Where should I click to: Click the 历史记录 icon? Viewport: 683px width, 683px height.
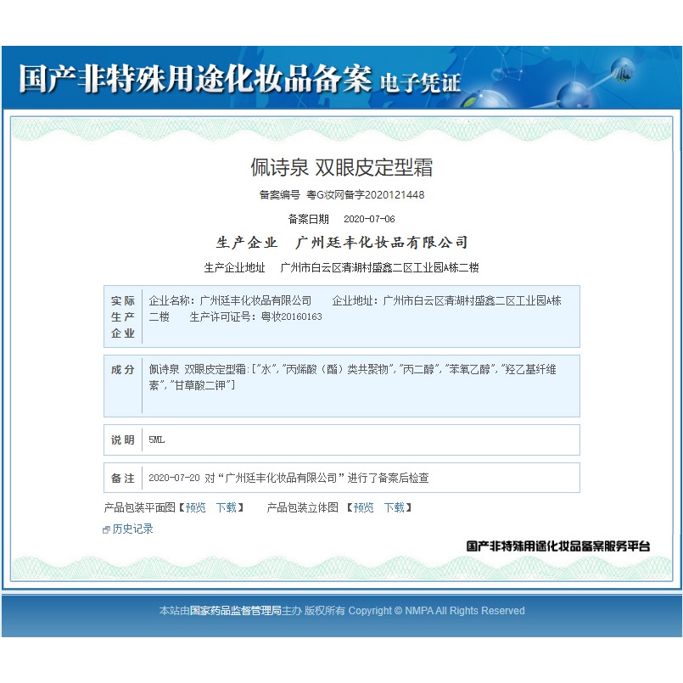click(106, 529)
